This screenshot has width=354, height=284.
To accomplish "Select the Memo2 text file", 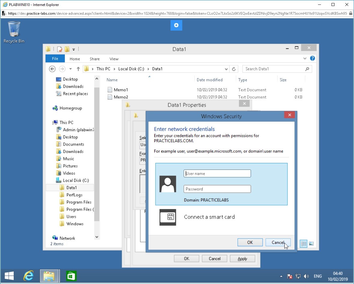I will point(118,97).
